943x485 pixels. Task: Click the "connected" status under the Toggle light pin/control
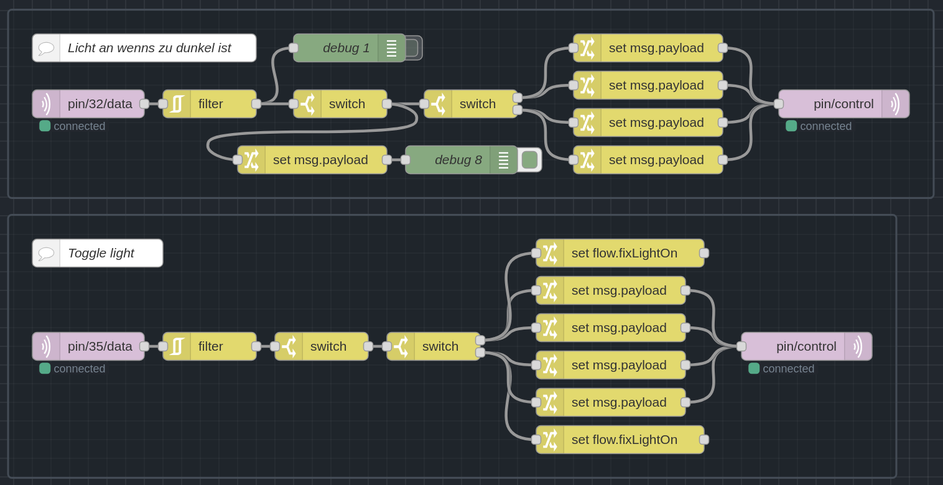tap(789, 369)
